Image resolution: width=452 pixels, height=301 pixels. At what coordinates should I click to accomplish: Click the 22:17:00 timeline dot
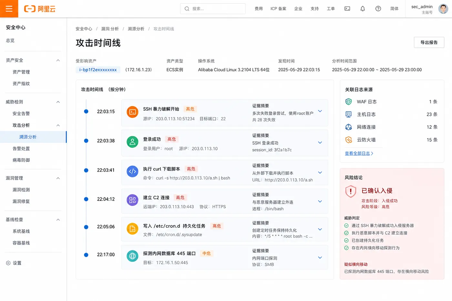[x=86, y=255]
